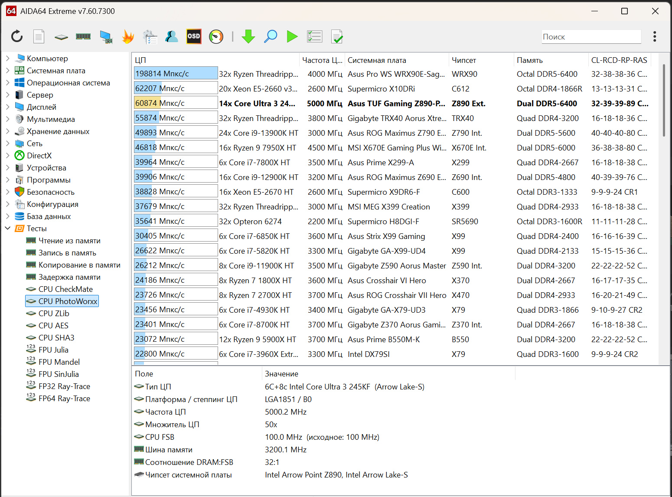The height and width of the screenshot is (497, 672).
Task: Click the Refresh toolbar icon
Action: 17,36
